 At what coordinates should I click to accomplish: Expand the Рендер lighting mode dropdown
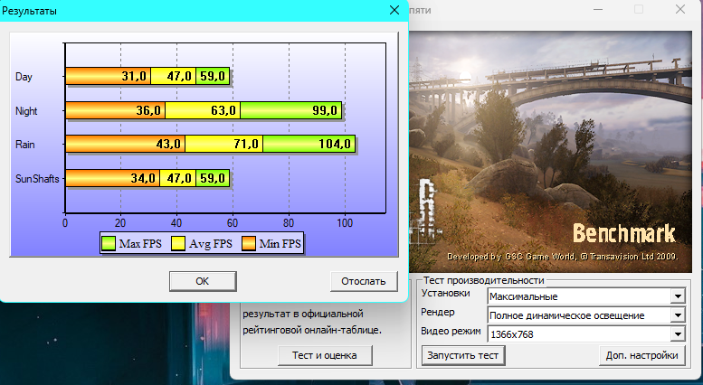pos(678,315)
